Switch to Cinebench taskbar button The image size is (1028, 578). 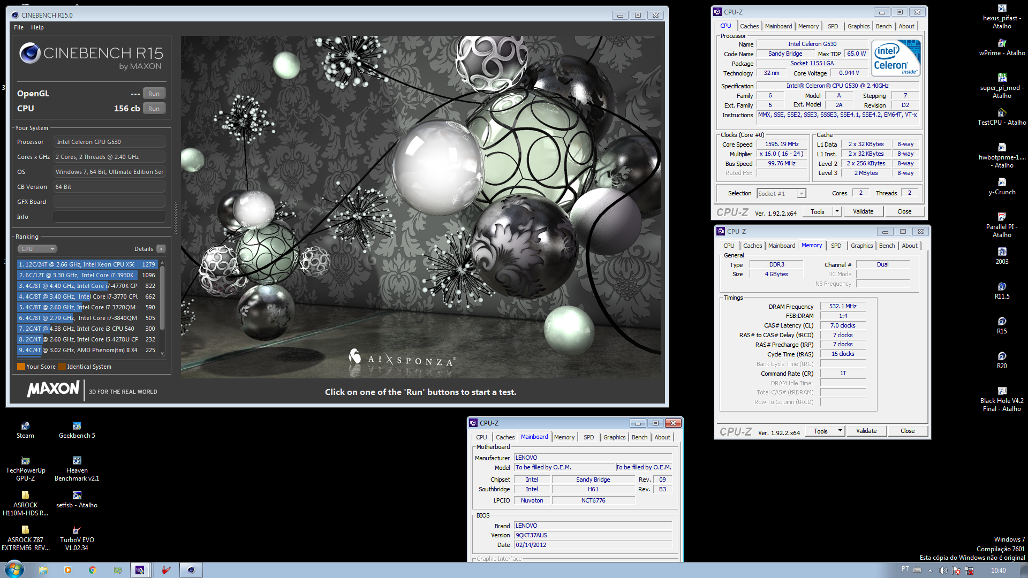(191, 570)
